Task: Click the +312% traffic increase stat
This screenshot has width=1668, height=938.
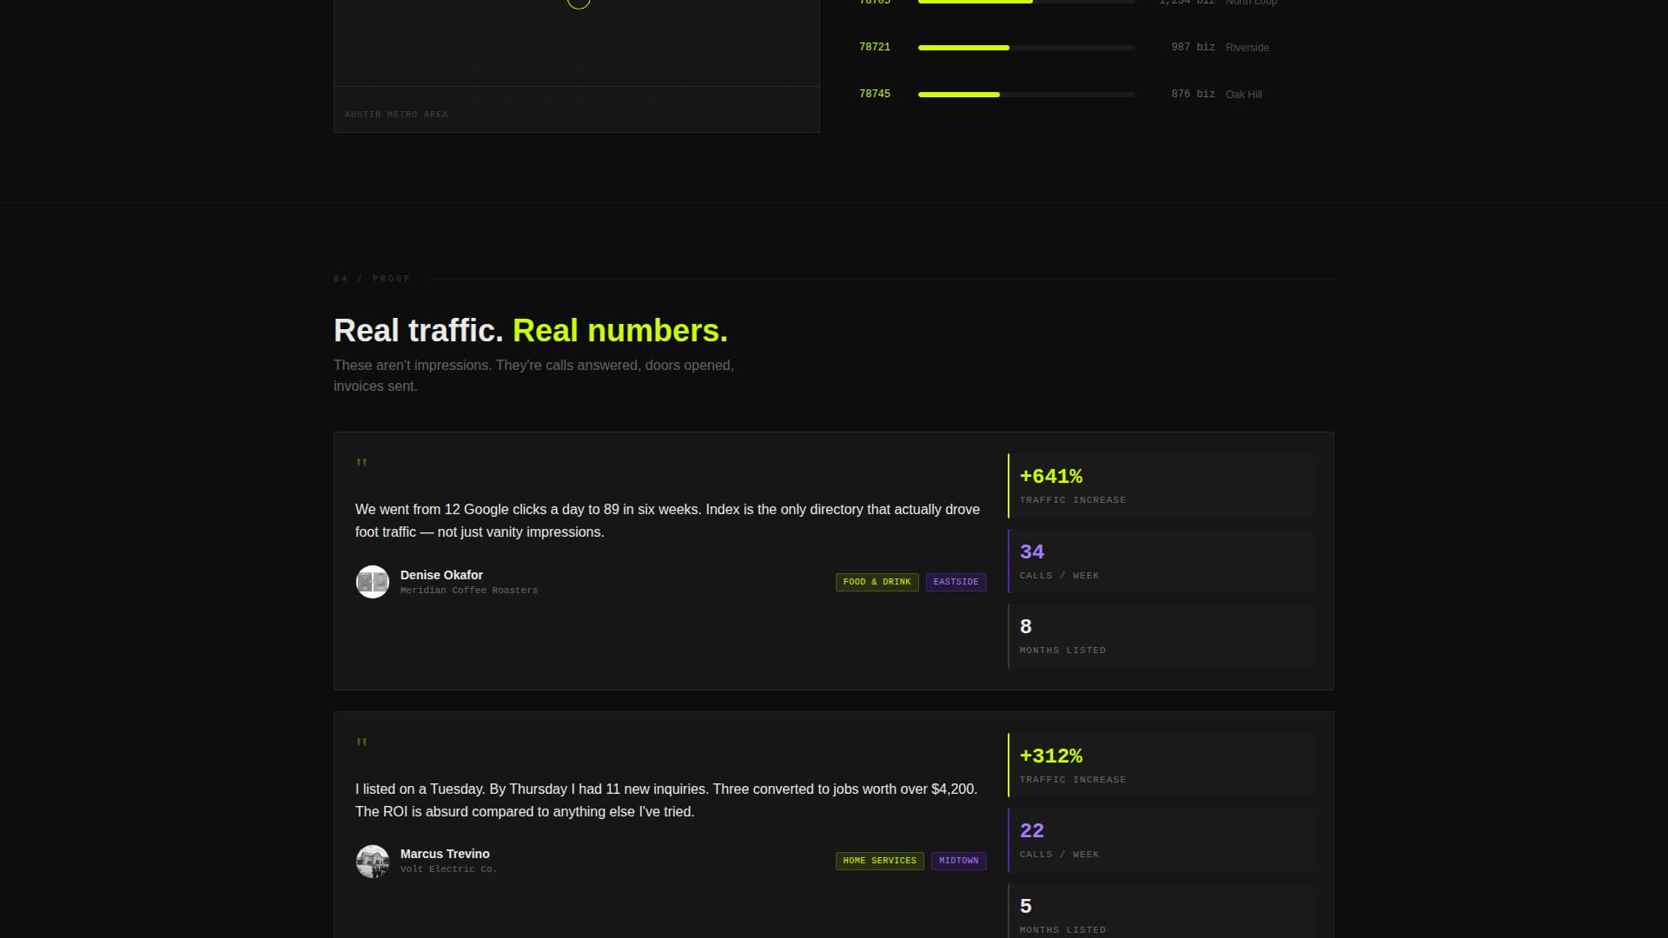Action: coord(1160,765)
